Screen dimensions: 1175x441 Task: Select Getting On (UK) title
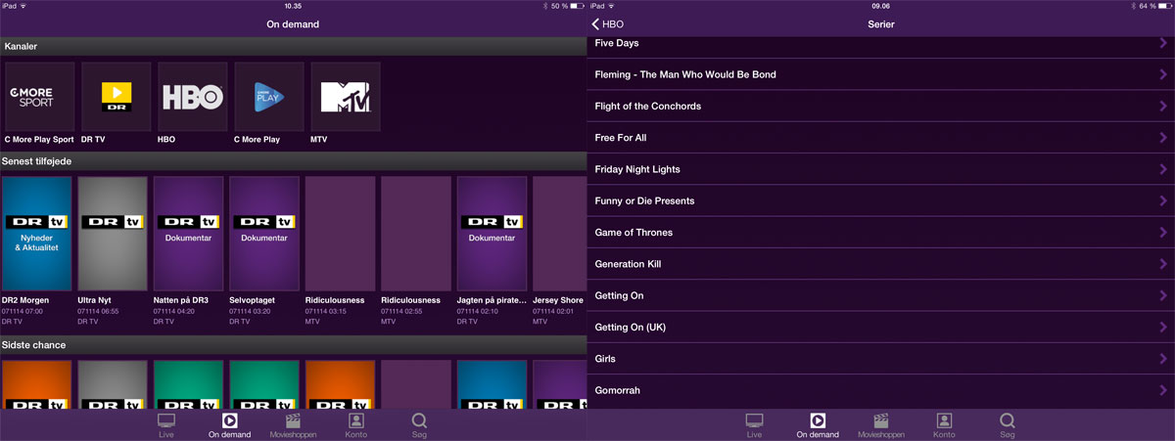click(x=630, y=328)
